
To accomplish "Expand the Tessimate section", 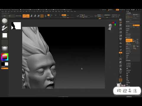I will point(128,50).
